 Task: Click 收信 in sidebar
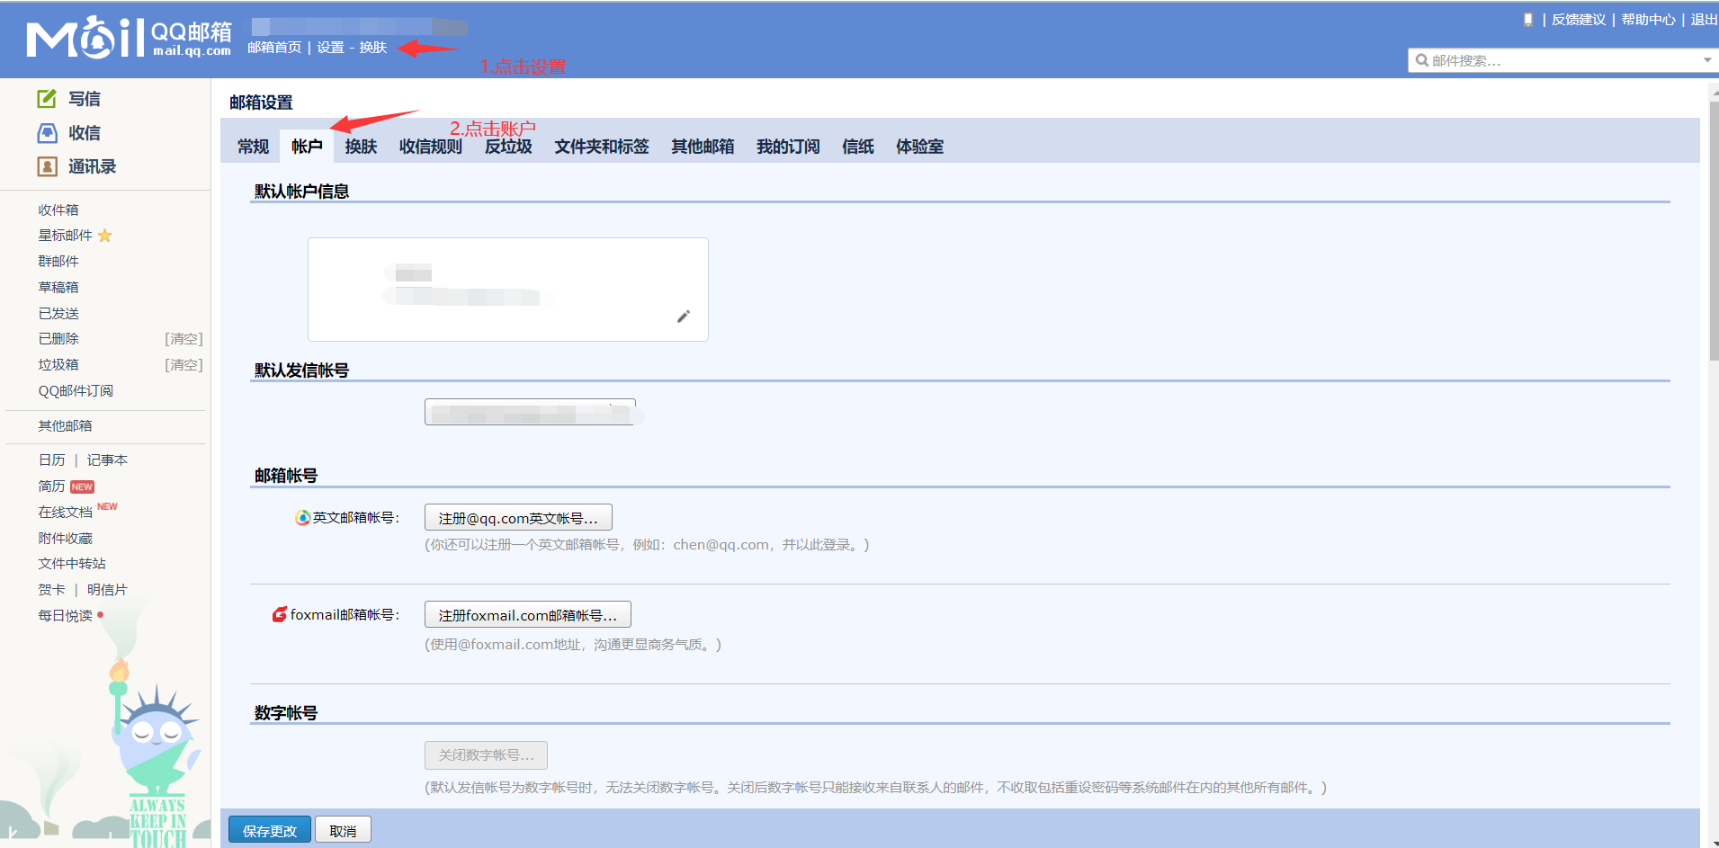pyautogui.click(x=85, y=133)
